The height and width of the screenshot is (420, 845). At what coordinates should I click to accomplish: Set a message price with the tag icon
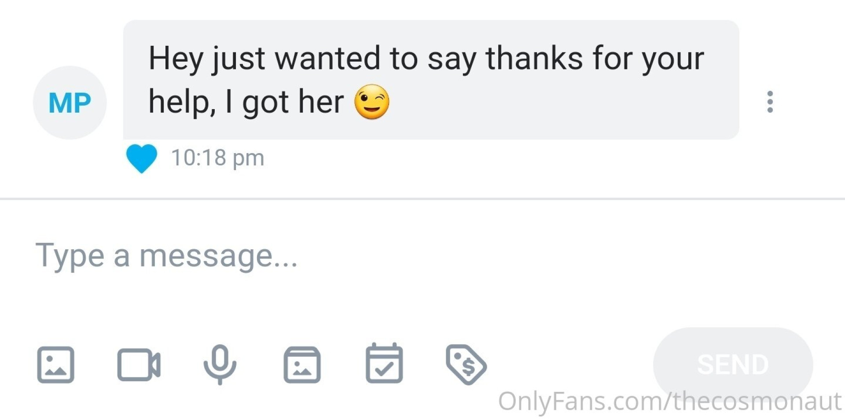(466, 365)
